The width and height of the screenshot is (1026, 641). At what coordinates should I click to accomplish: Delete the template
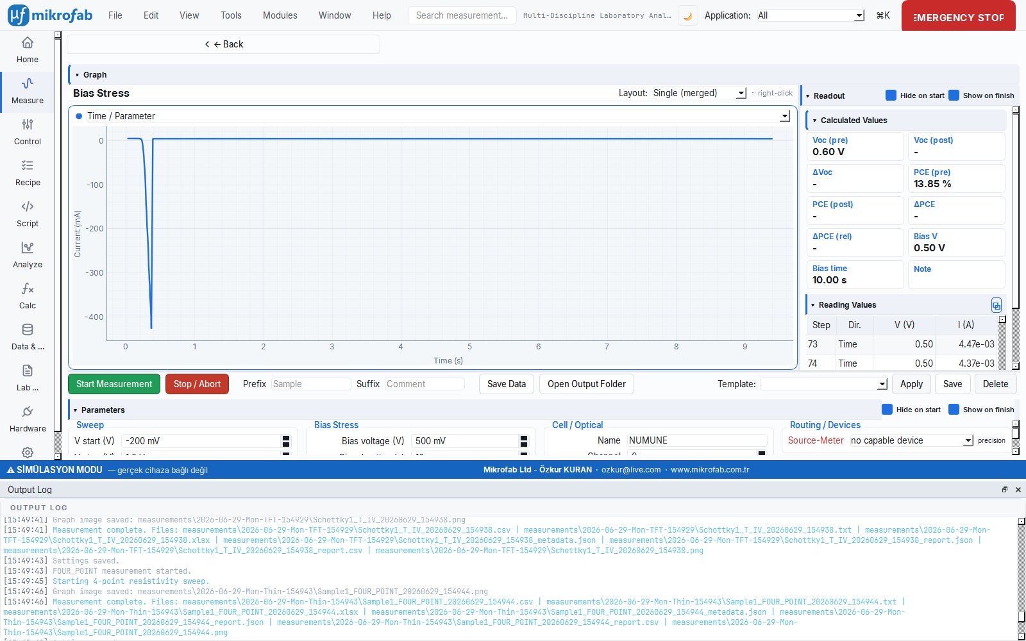pos(995,384)
